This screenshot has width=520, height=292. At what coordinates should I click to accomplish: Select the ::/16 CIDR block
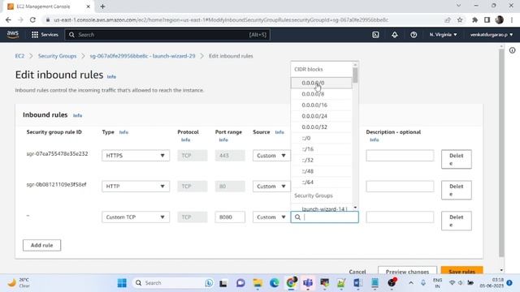(322, 149)
